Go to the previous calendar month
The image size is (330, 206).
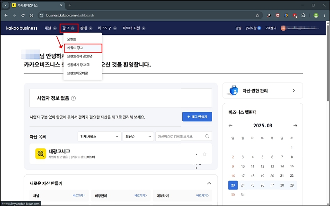231,125
